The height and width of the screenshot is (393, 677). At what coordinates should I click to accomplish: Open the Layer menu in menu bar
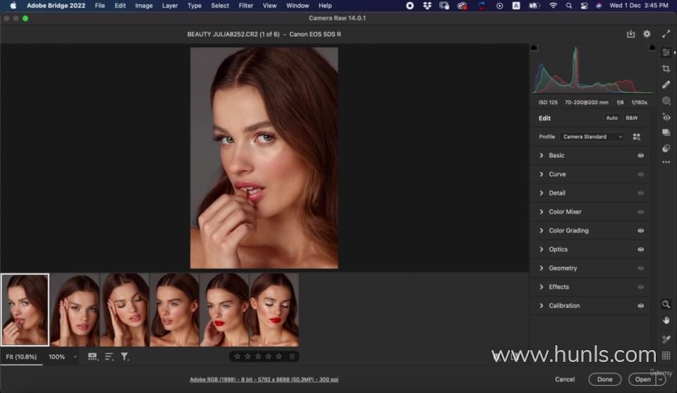[170, 6]
